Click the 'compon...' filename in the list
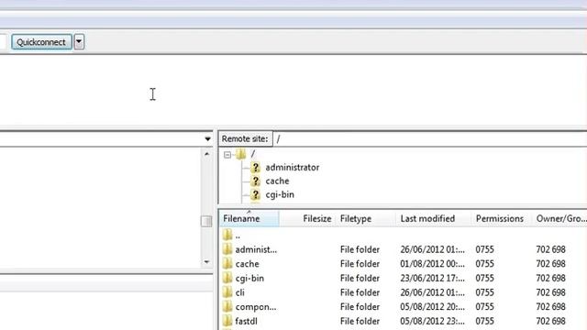Screen dimensions: 587x330 [x=256, y=307]
